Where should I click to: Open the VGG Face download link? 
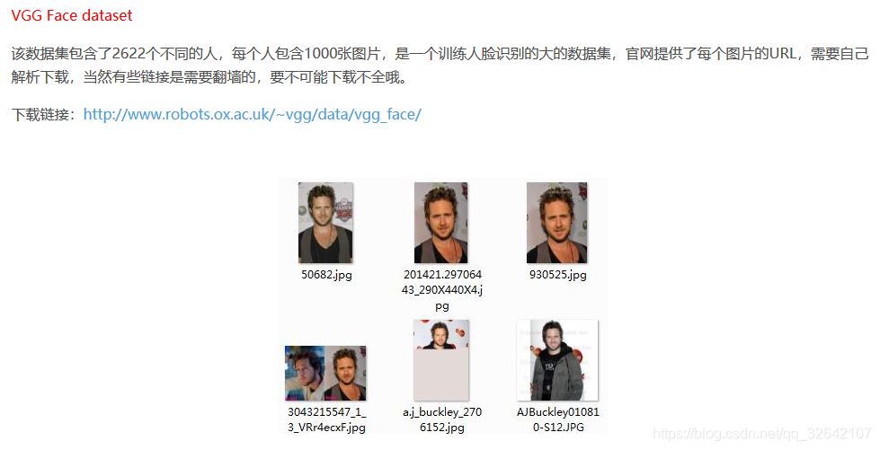[x=252, y=114]
